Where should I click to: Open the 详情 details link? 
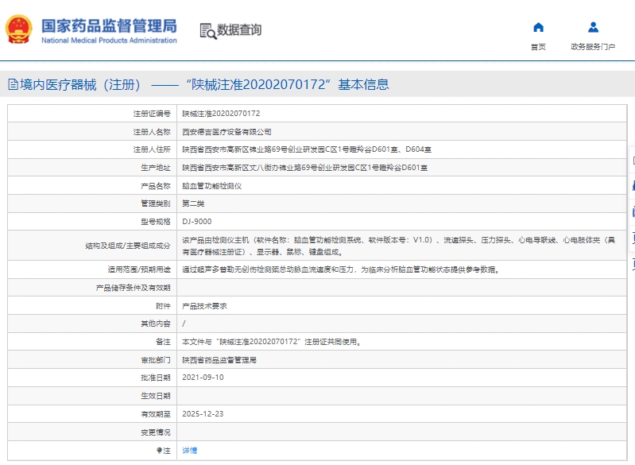[189, 451]
